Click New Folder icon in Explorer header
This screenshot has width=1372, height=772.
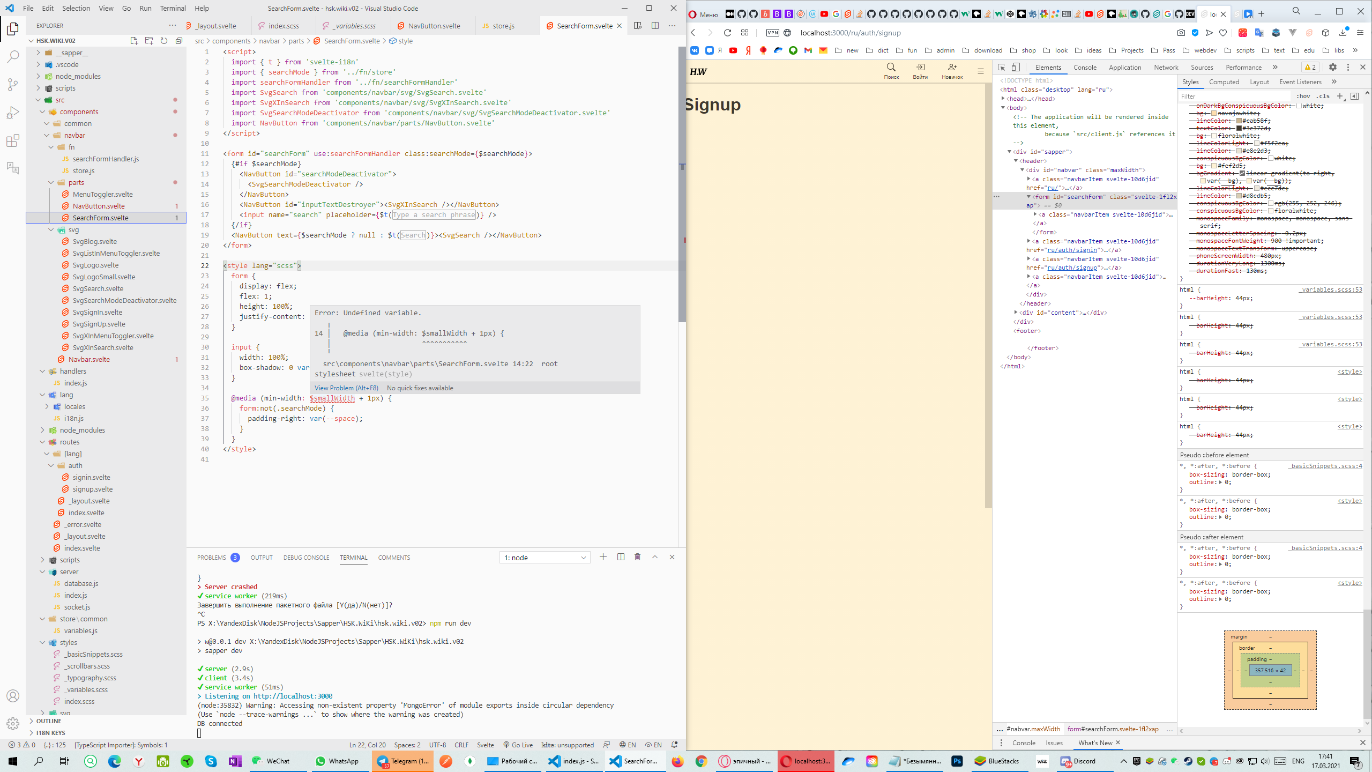click(149, 41)
